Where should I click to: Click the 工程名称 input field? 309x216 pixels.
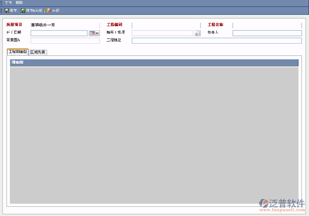(x=267, y=25)
